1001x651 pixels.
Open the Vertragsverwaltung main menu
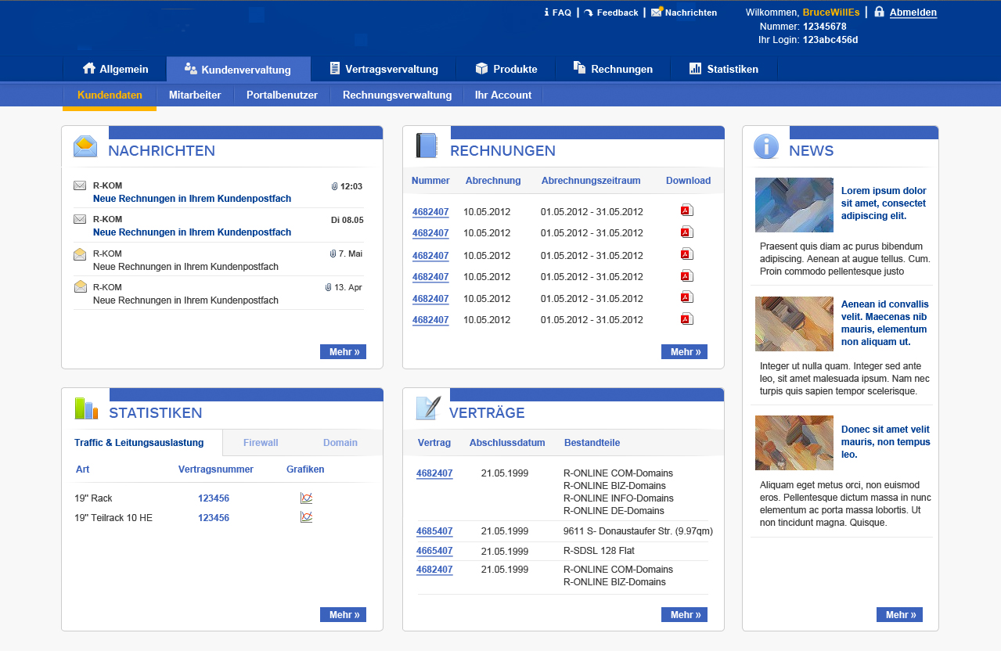click(x=383, y=69)
